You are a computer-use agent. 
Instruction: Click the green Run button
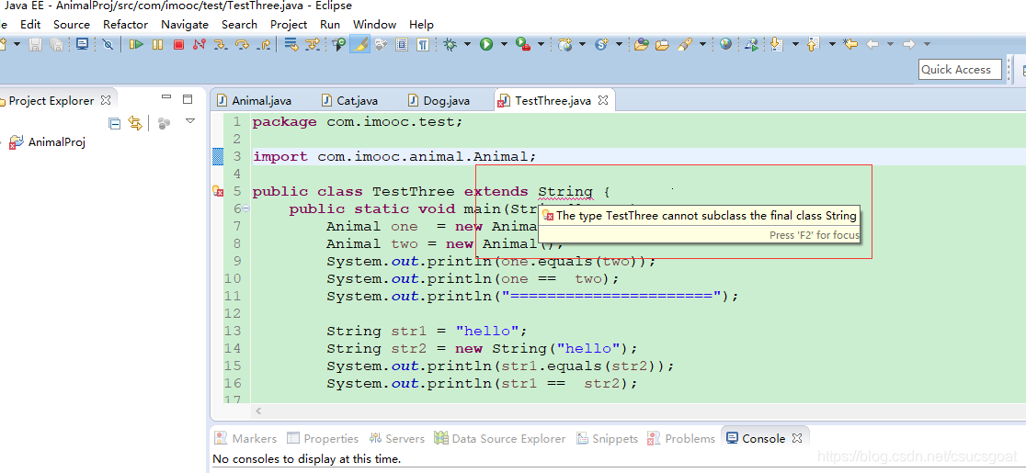[x=486, y=44]
